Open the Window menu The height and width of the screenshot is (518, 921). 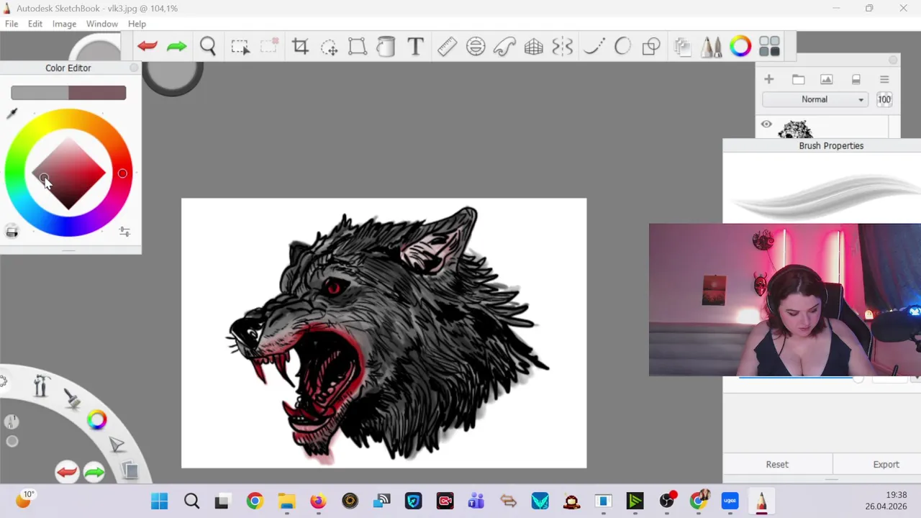(102, 24)
